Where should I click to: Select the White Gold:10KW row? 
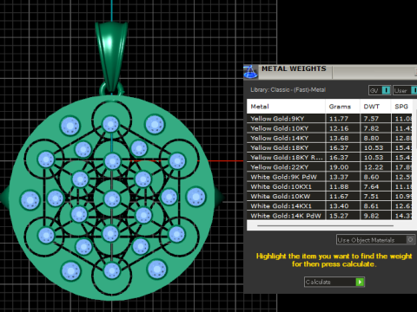329,196
